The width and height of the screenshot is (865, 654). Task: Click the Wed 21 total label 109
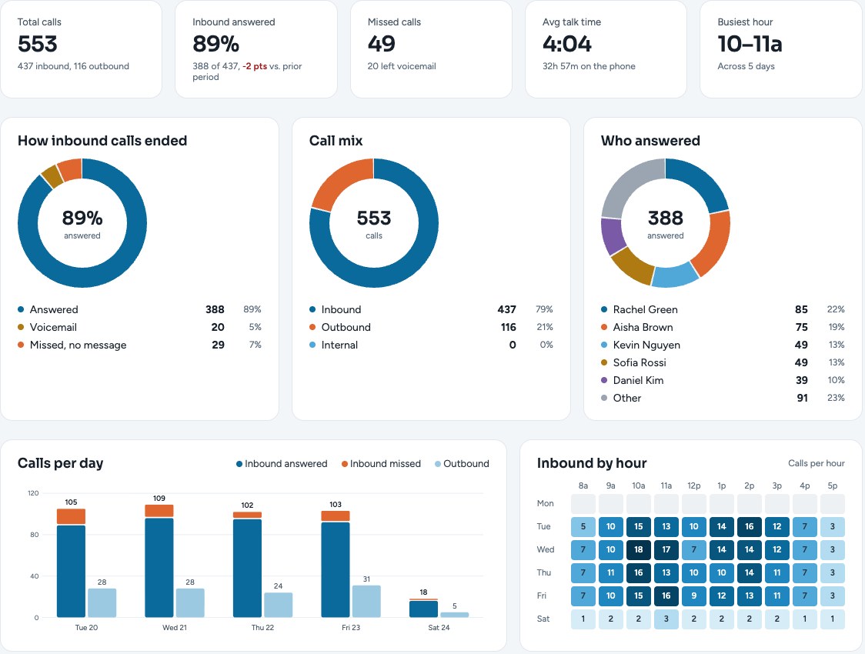(159, 499)
